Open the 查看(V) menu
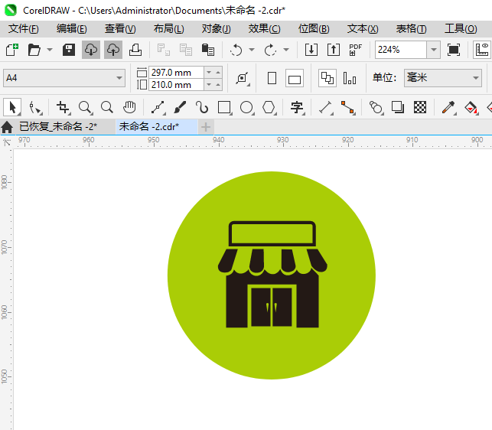492x430 pixels. 120,29
